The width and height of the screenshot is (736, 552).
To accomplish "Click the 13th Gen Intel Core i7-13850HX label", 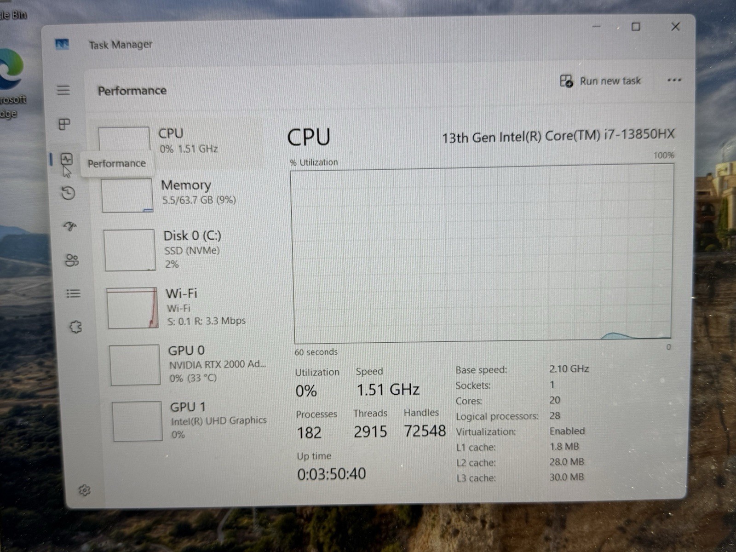I will pyautogui.click(x=558, y=136).
